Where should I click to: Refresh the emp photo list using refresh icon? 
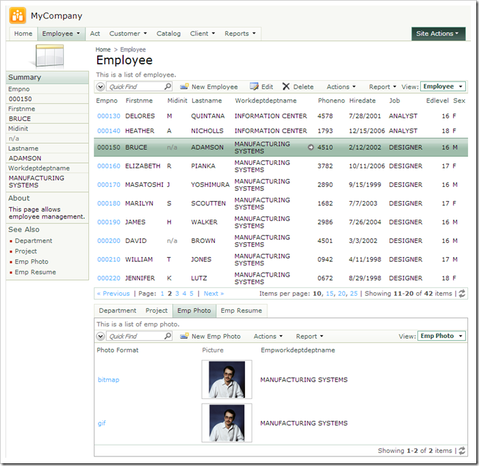point(462,450)
